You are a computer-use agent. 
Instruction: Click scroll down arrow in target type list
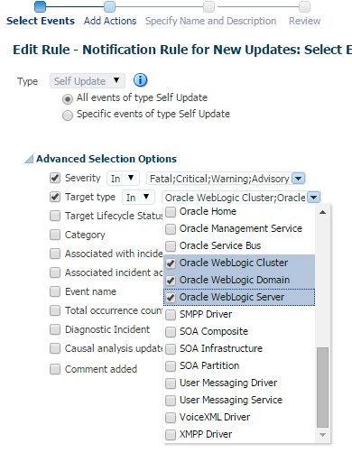(x=322, y=435)
